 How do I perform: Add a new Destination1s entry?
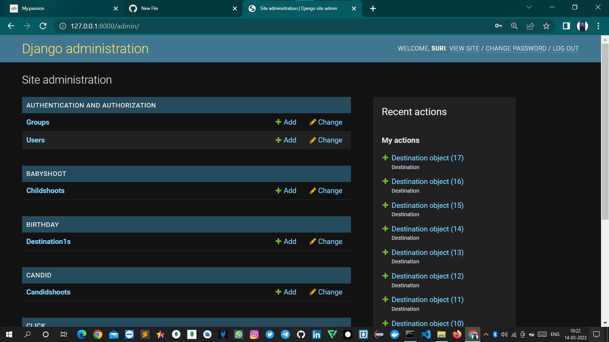[286, 241]
